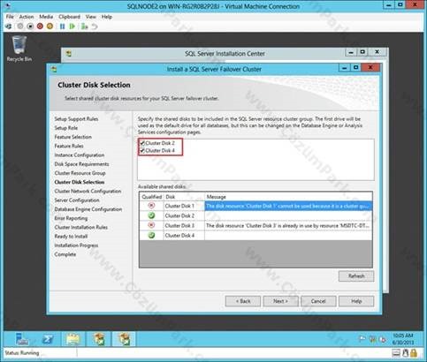Open the Media menu
The image size is (427, 362).
click(x=46, y=17)
